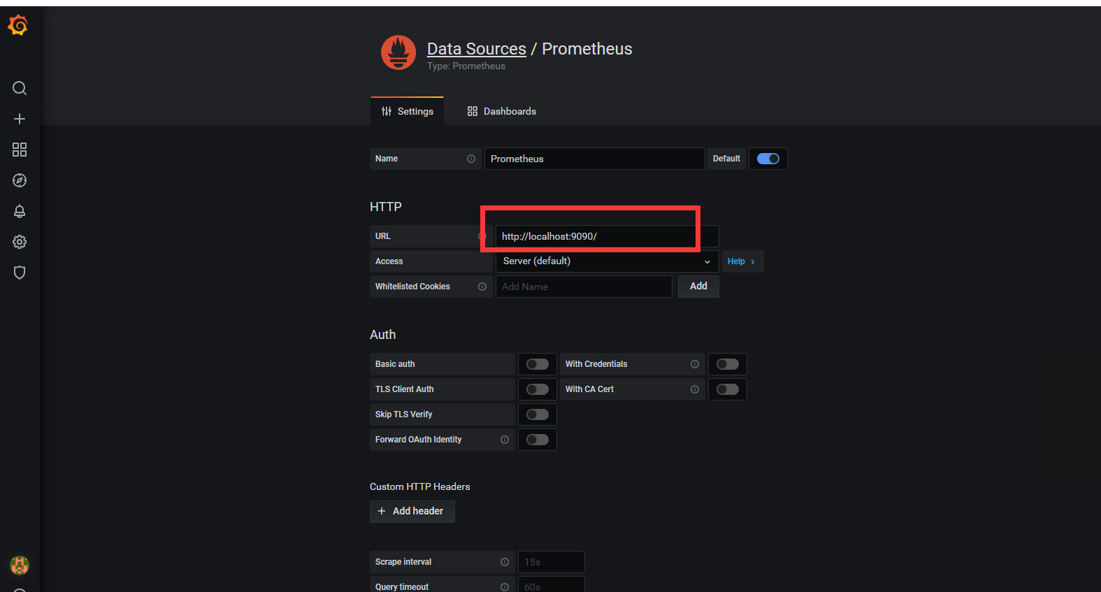Switch to the Settings tab

pos(407,111)
